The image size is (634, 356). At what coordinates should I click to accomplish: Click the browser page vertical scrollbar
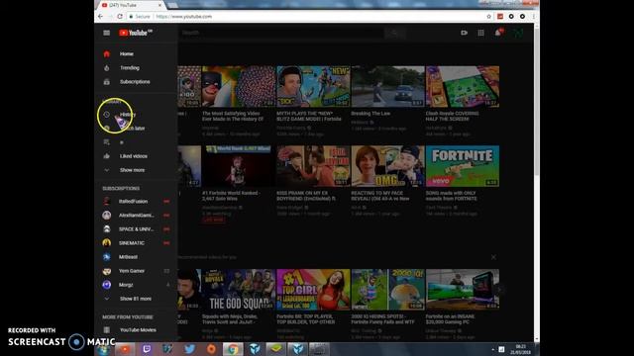(537, 101)
